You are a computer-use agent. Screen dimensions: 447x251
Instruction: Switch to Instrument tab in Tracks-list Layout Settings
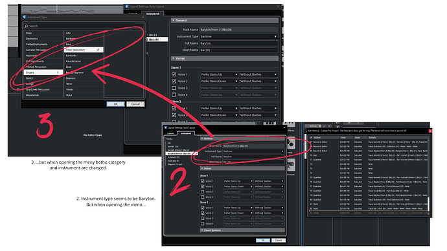[186, 133]
